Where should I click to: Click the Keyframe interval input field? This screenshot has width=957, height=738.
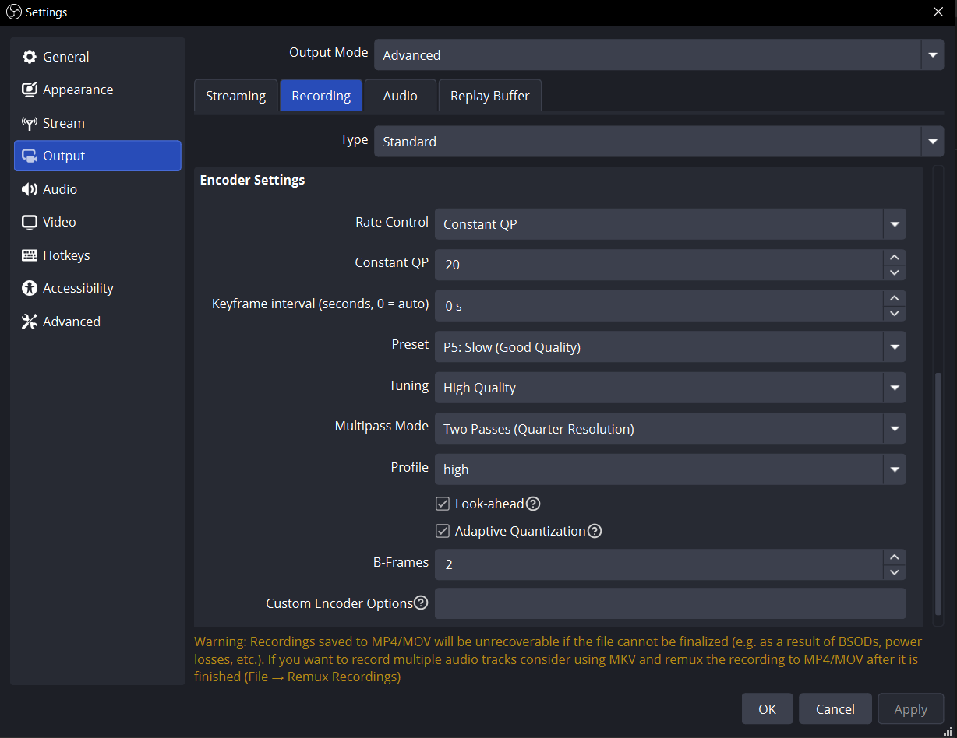click(x=659, y=306)
